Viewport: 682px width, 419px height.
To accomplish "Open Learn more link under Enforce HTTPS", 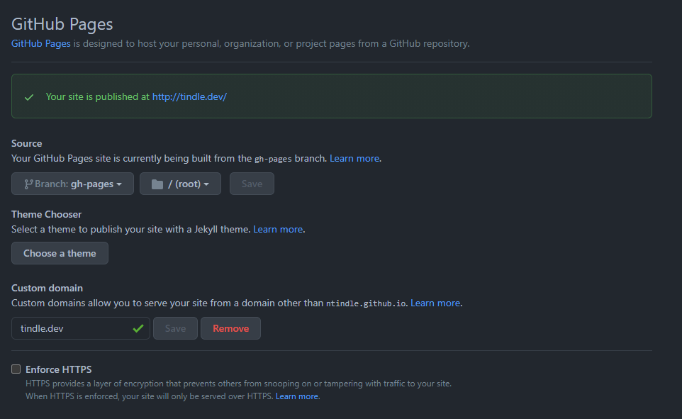I will tap(296, 396).
